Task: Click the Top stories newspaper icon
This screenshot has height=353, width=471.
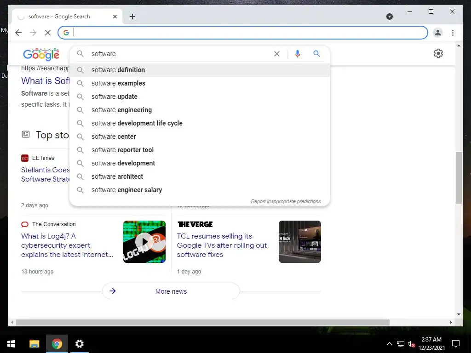Action: coord(26,135)
